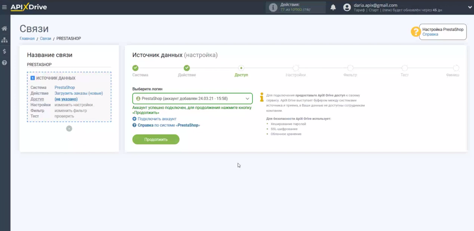
Task: Click проверить test text
Action: pyautogui.click(x=64, y=116)
